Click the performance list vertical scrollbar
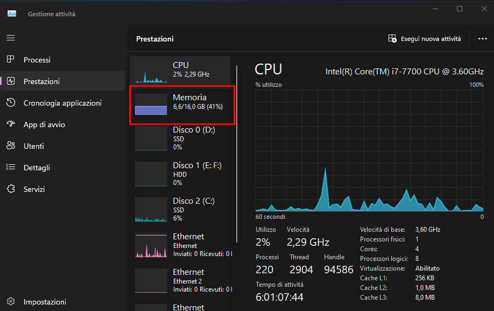 (237, 154)
